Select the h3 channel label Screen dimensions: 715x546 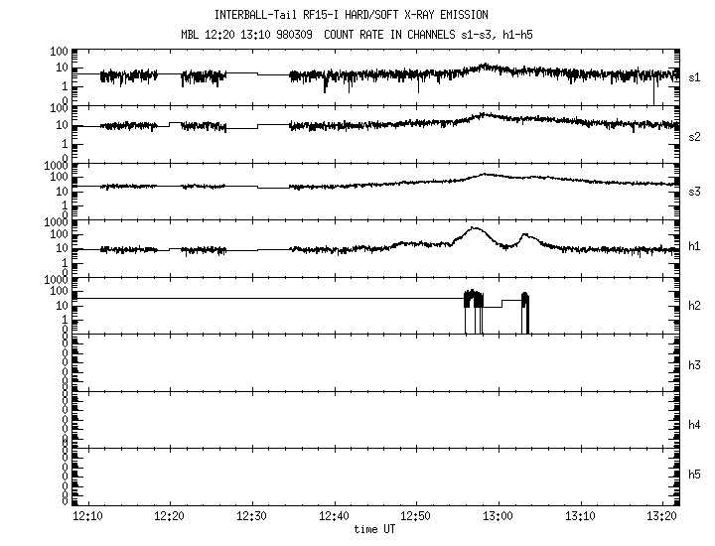coord(695,365)
